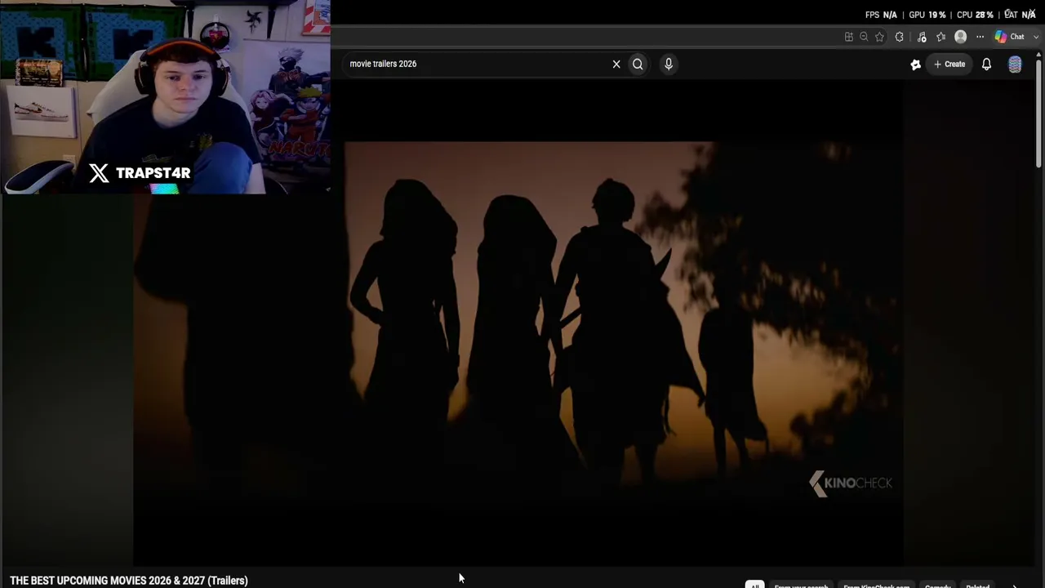Select the 'All' filter chip
The width and height of the screenshot is (1045, 588).
pos(754,585)
